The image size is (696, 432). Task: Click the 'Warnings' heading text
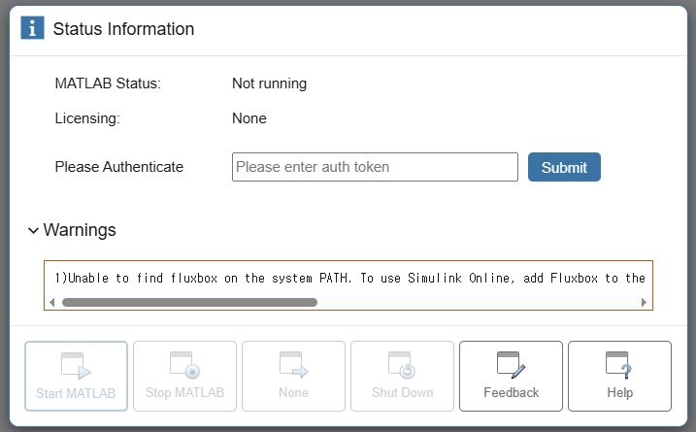click(x=80, y=230)
